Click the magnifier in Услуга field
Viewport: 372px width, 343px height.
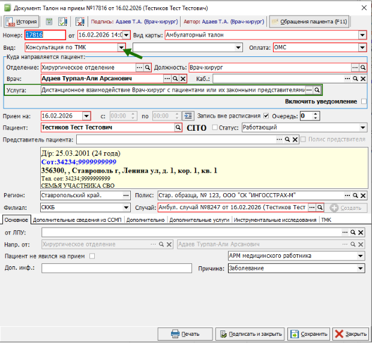[317, 90]
